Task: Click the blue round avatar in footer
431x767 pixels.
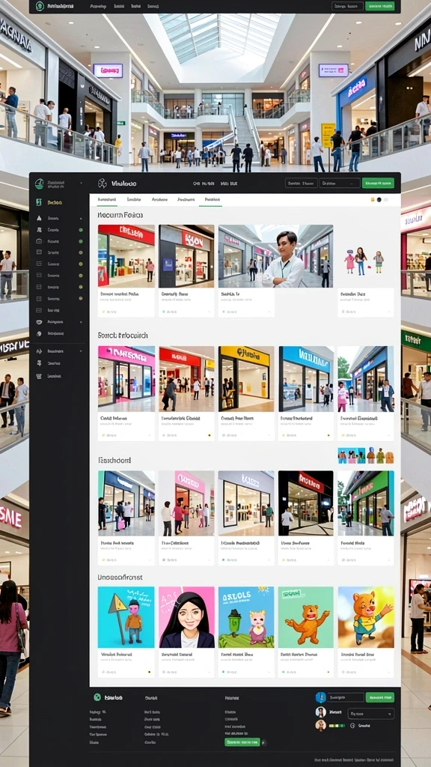Action: tap(320, 697)
